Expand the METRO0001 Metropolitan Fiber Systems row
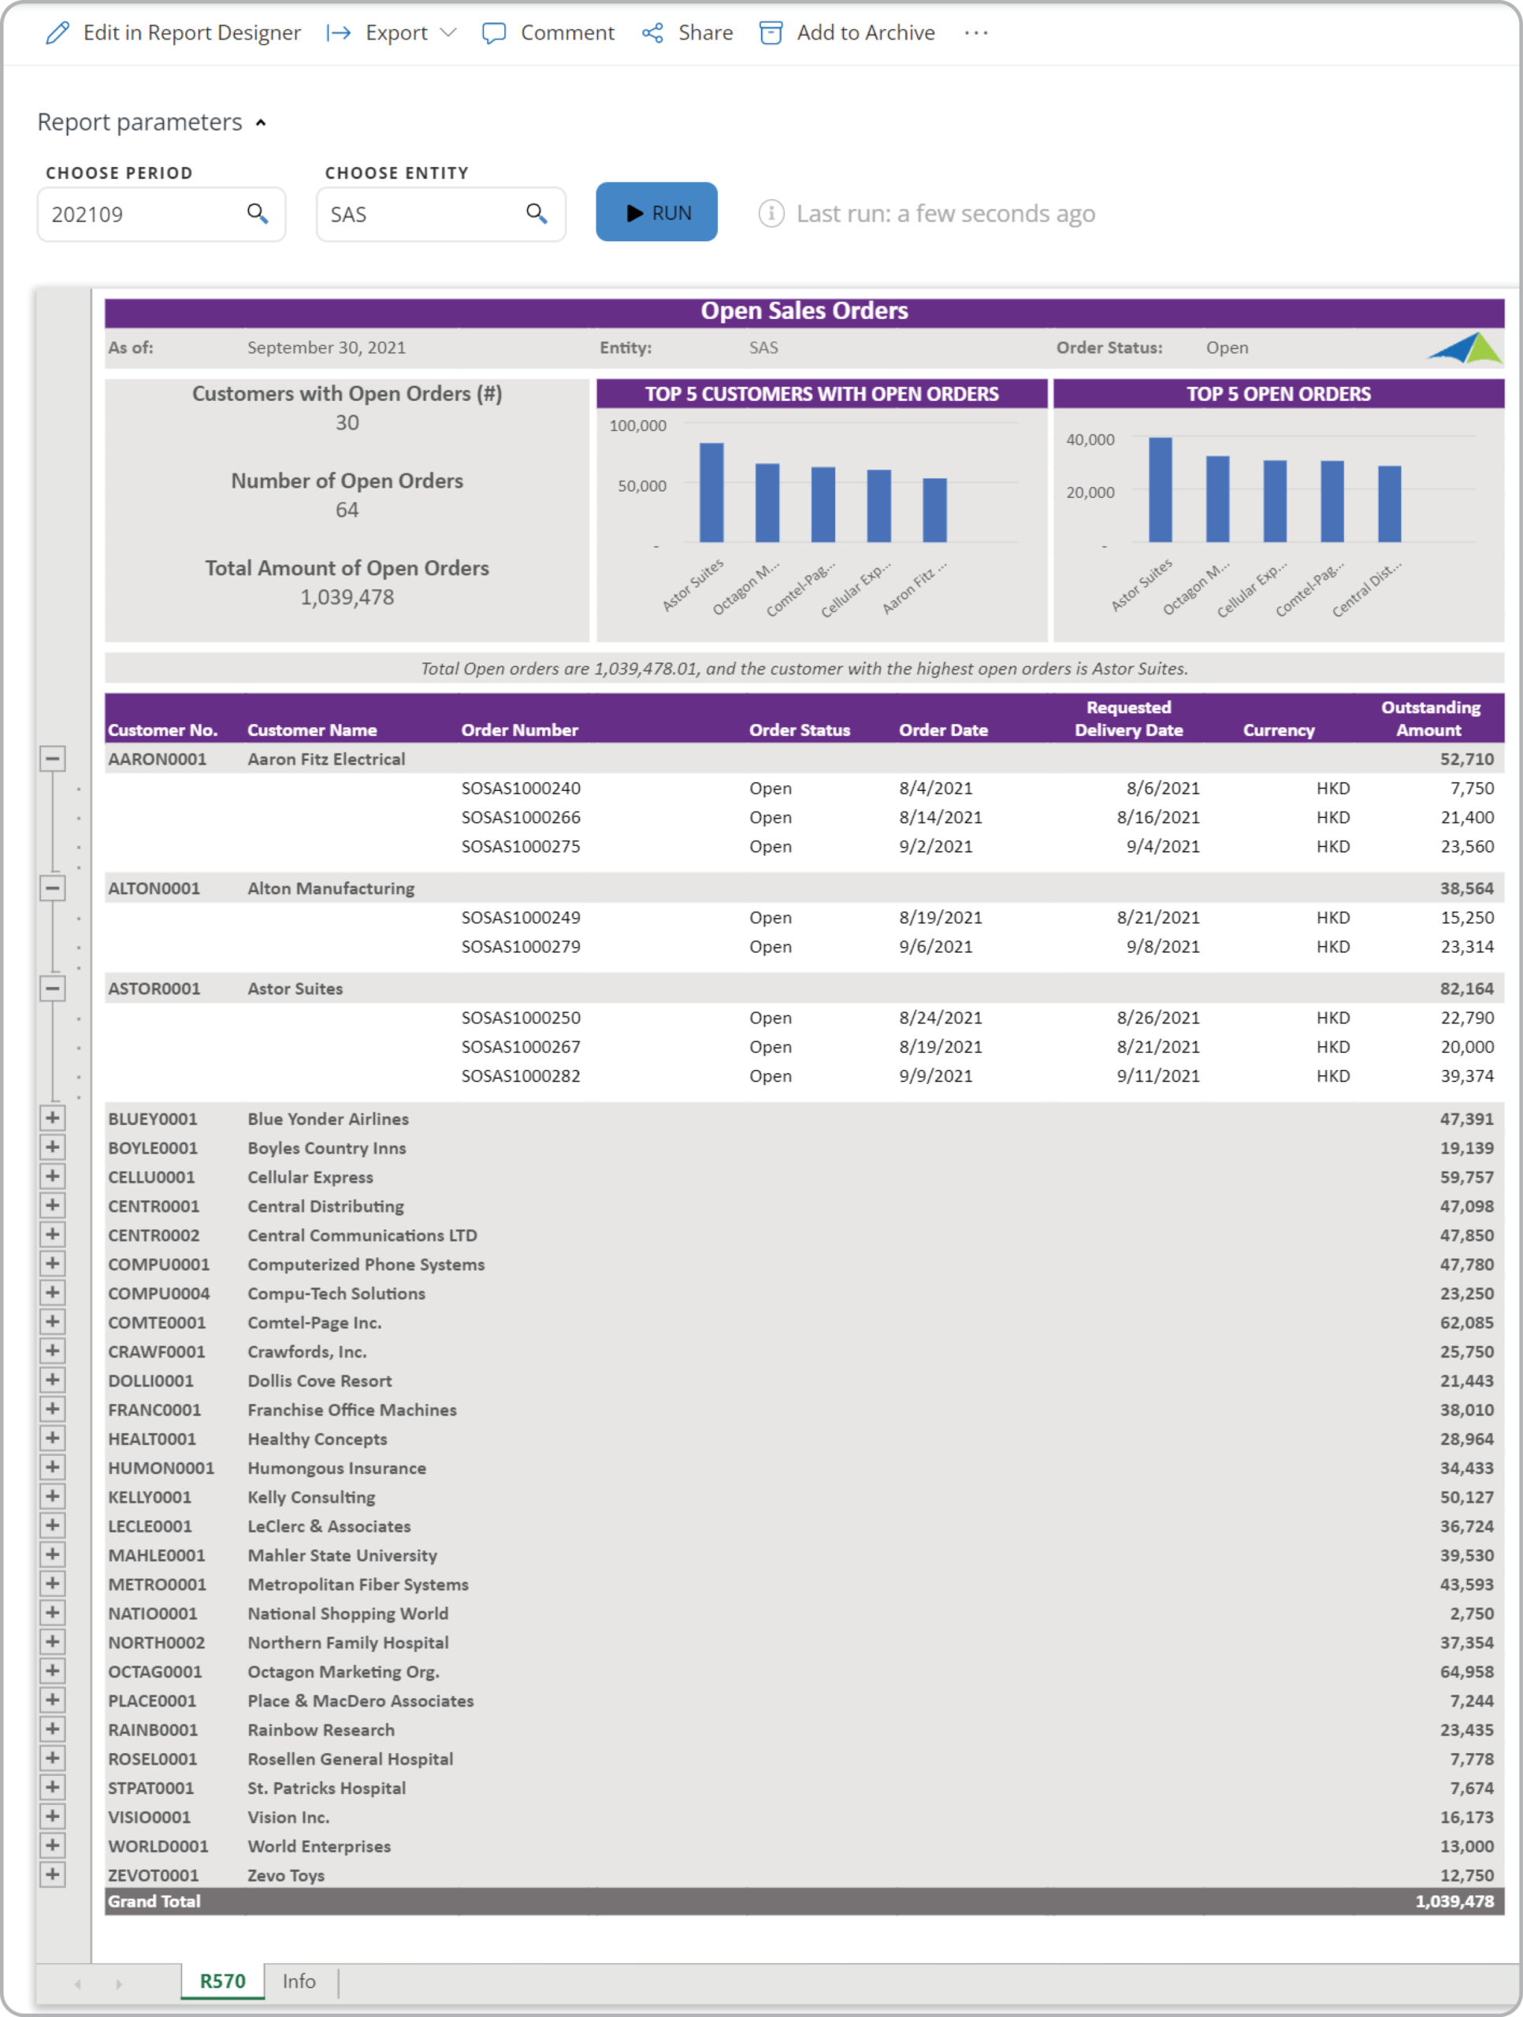1523x2017 pixels. tap(53, 1584)
